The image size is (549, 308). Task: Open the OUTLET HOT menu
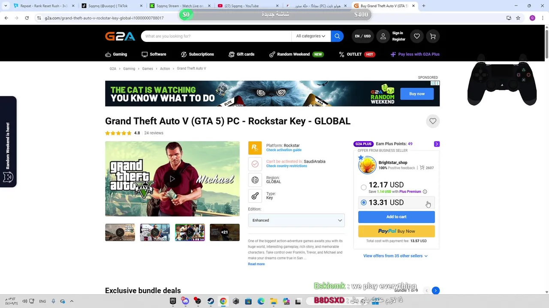click(357, 54)
